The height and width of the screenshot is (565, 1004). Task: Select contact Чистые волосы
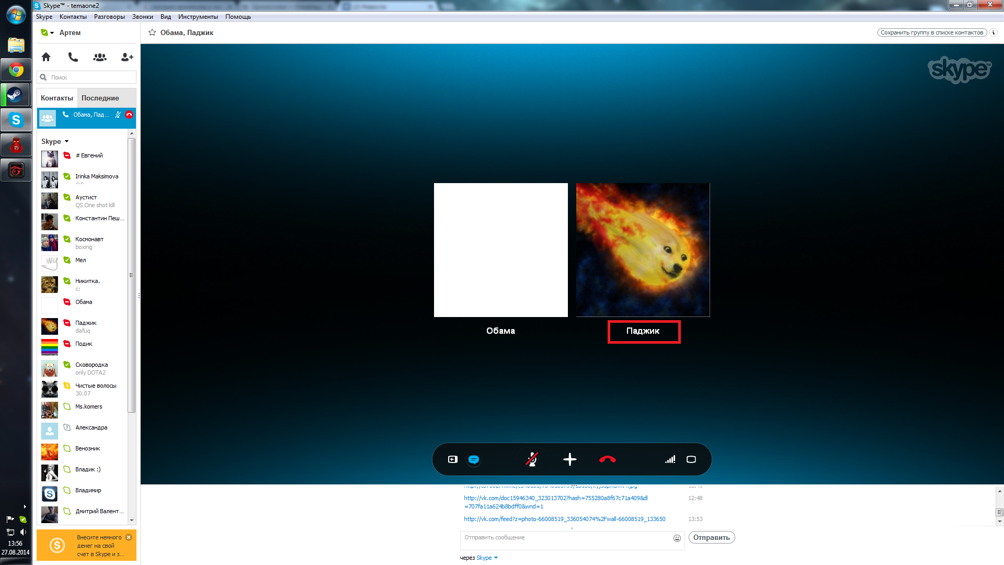pyautogui.click(x=83, y=389)
